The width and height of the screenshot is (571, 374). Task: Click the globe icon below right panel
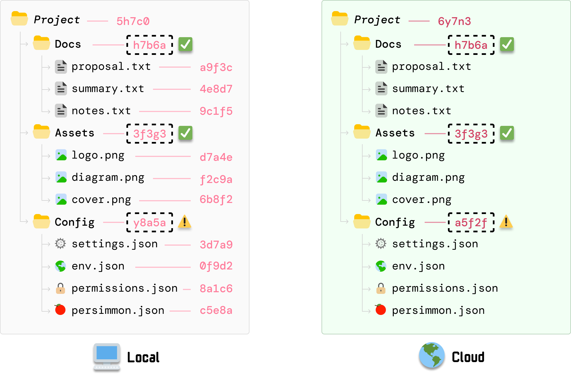pos(432,357)
